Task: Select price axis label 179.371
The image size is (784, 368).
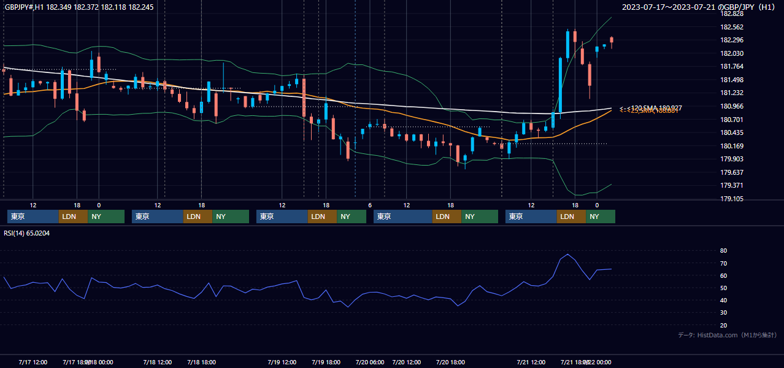Action: 732,185
